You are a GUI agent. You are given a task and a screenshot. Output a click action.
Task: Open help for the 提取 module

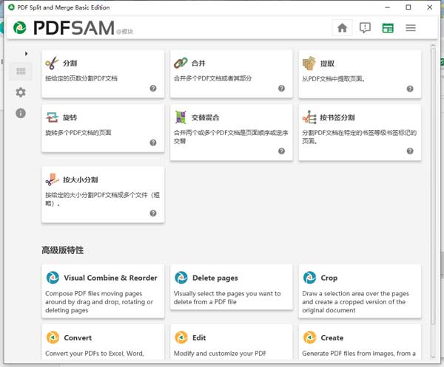(410, 89)
